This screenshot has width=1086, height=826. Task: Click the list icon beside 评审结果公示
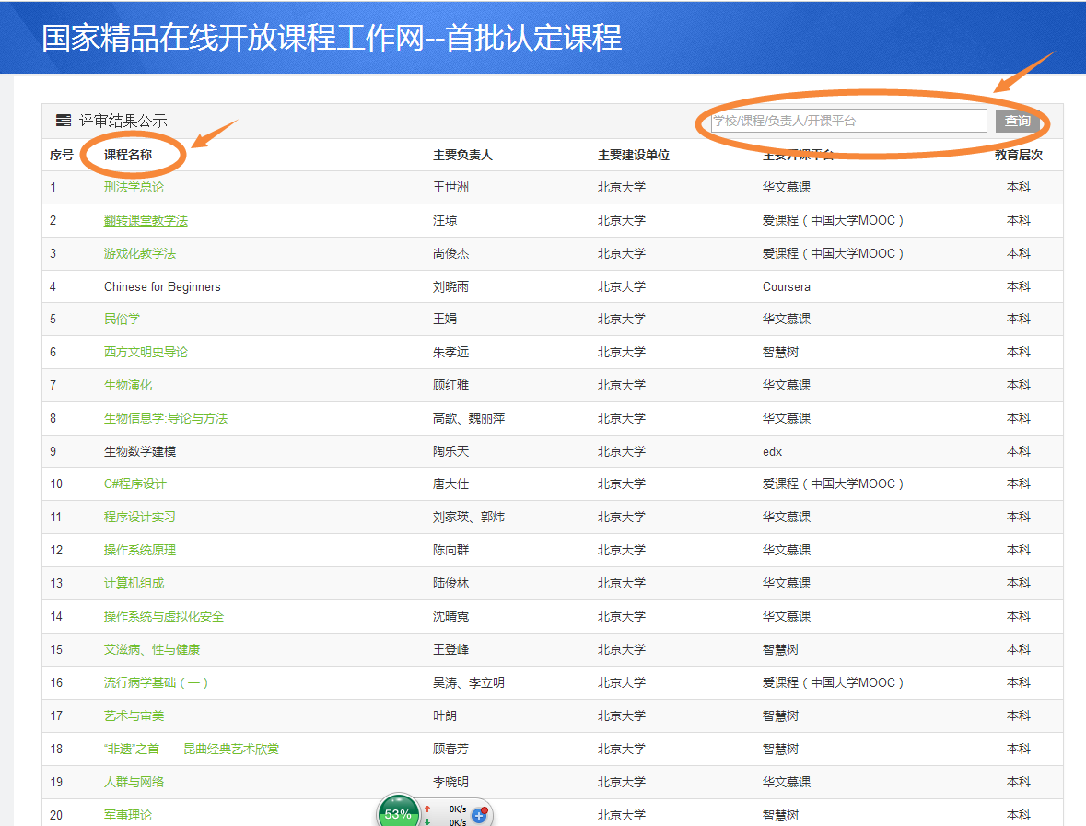coord(63,121)
